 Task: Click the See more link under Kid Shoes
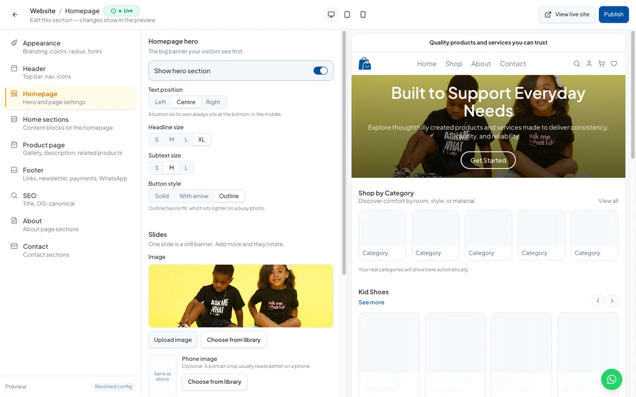tap(372, 302)
